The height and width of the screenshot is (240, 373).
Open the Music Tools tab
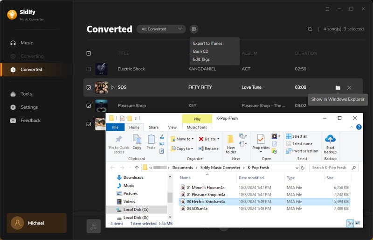pyautogui.click(x=197, y=127)
